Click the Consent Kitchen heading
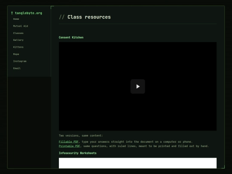 (71, 37)
